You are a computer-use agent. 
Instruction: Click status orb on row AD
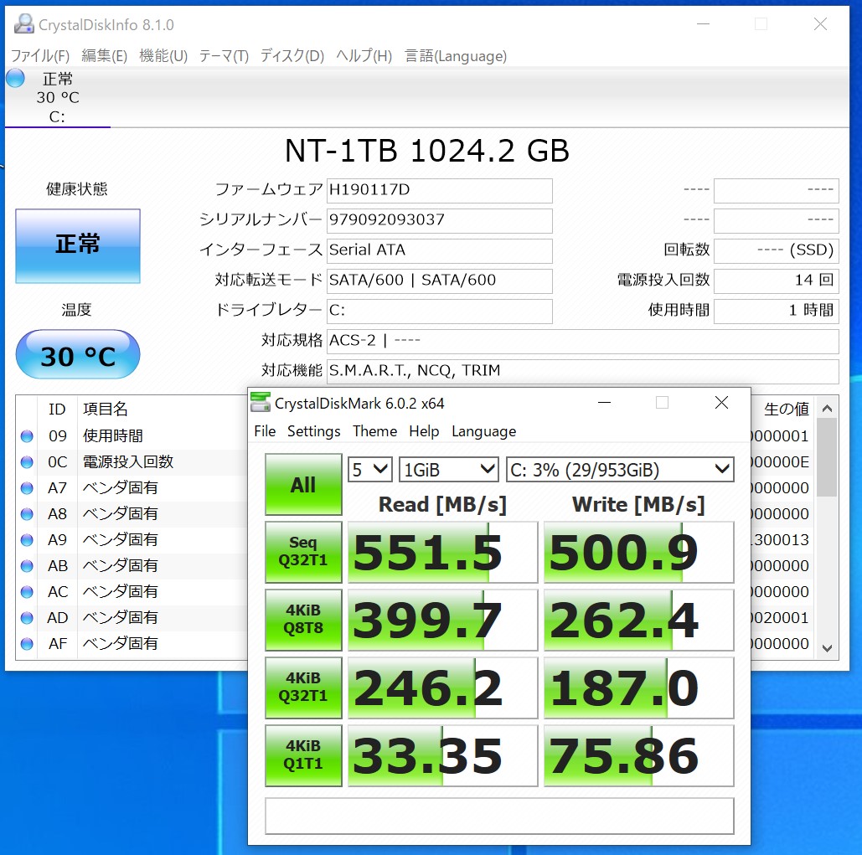(27, 618)
